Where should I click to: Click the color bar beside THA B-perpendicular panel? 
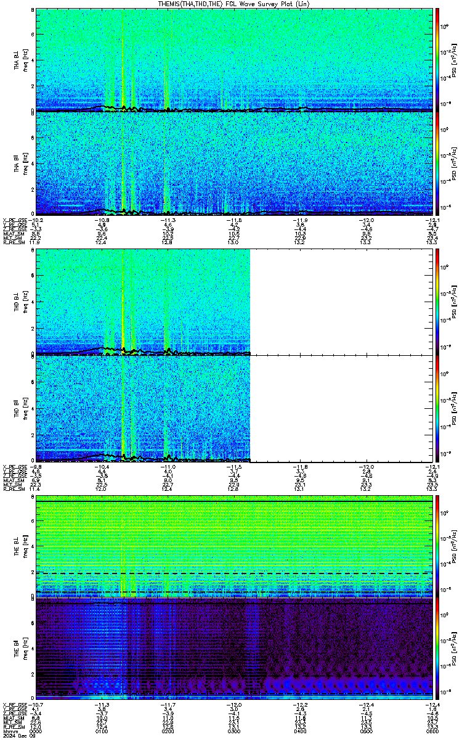(437, 60)
